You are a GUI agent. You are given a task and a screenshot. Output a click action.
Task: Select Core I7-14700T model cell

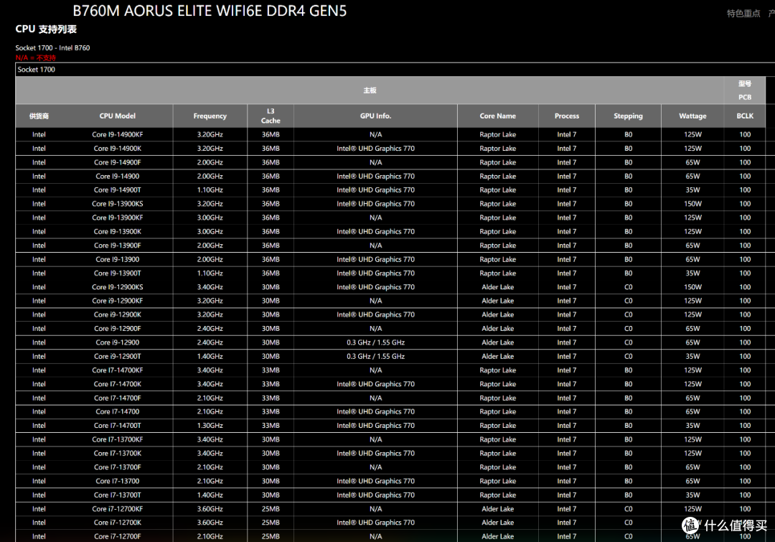click(x=117, y=425)
